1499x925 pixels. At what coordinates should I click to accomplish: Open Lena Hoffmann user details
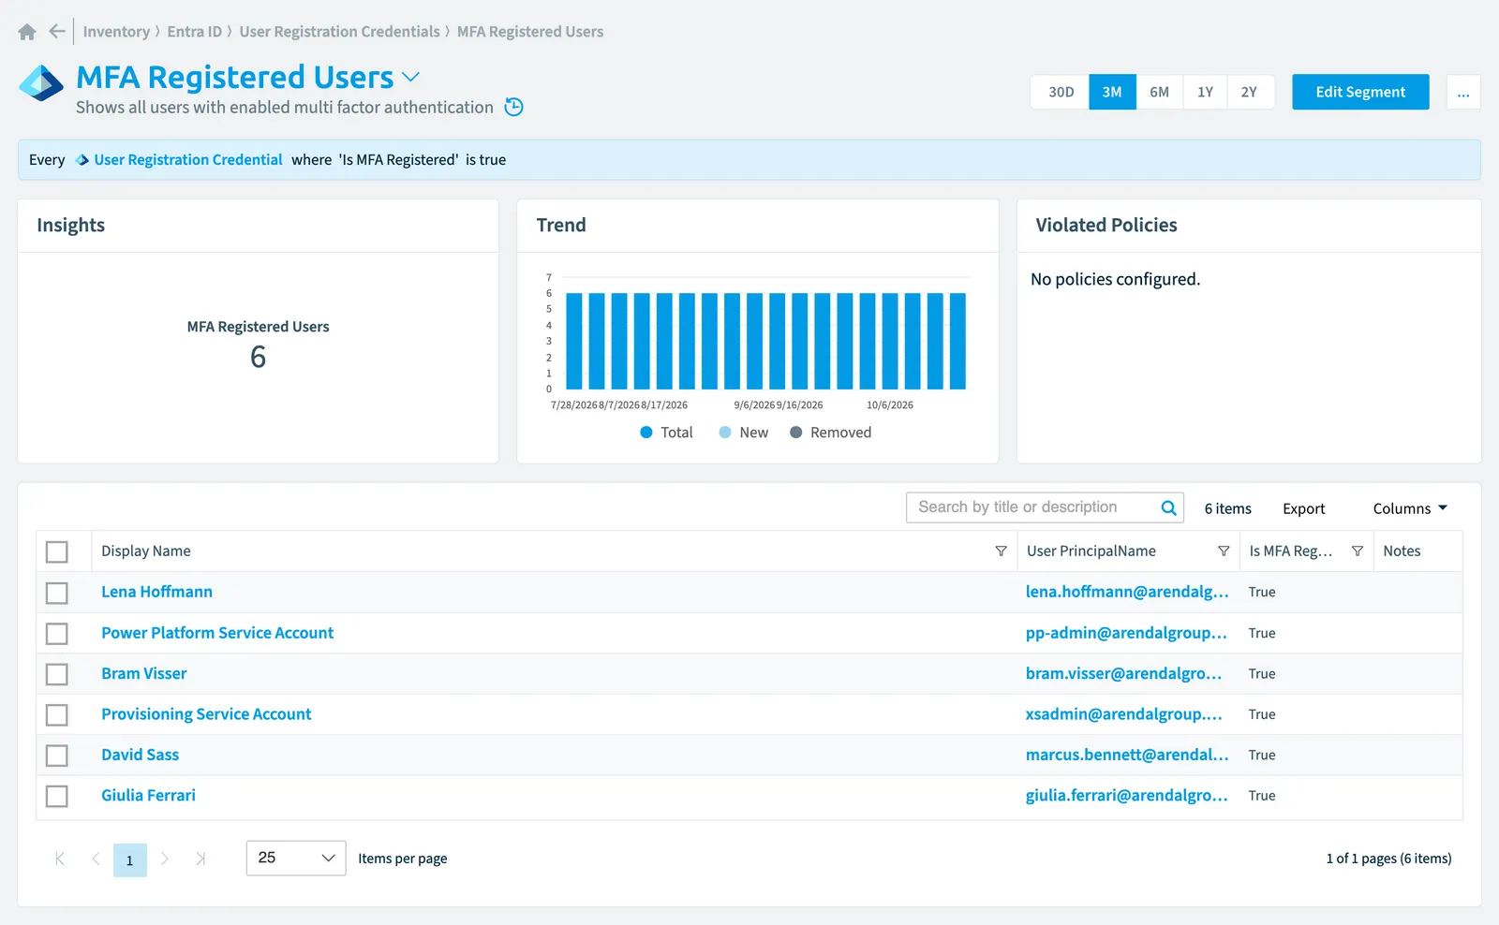157,592
